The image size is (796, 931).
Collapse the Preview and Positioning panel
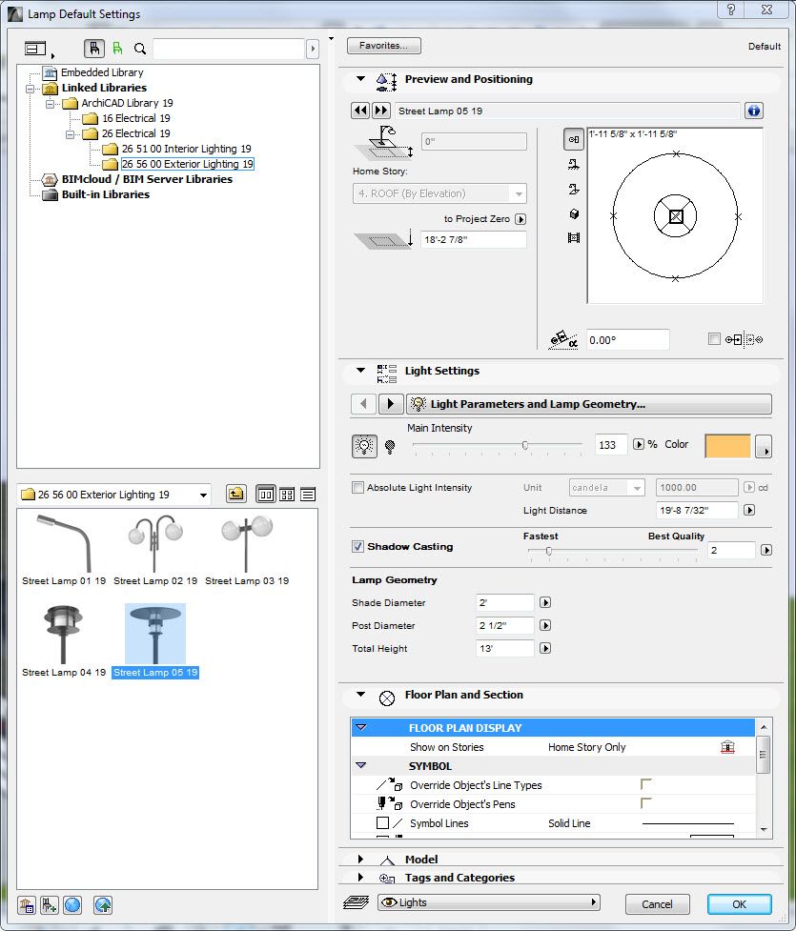[x=360, y=78]
